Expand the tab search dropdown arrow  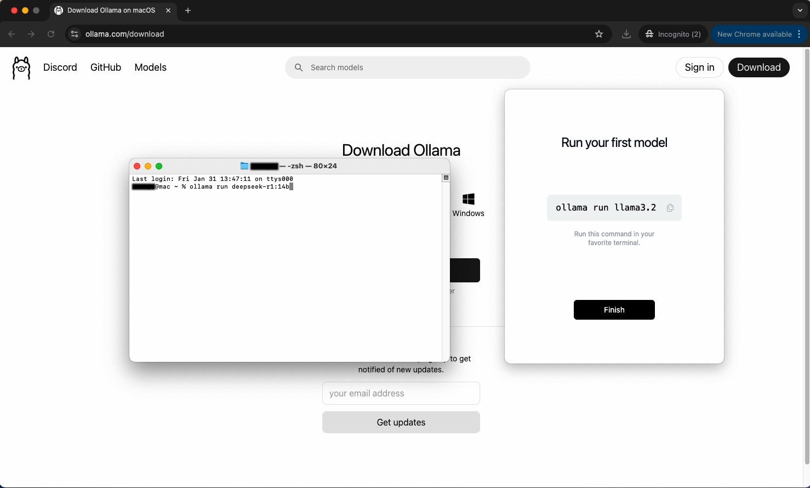pos(800,10)
